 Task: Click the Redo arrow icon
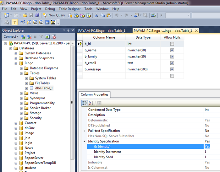click(x=126, y=15)
